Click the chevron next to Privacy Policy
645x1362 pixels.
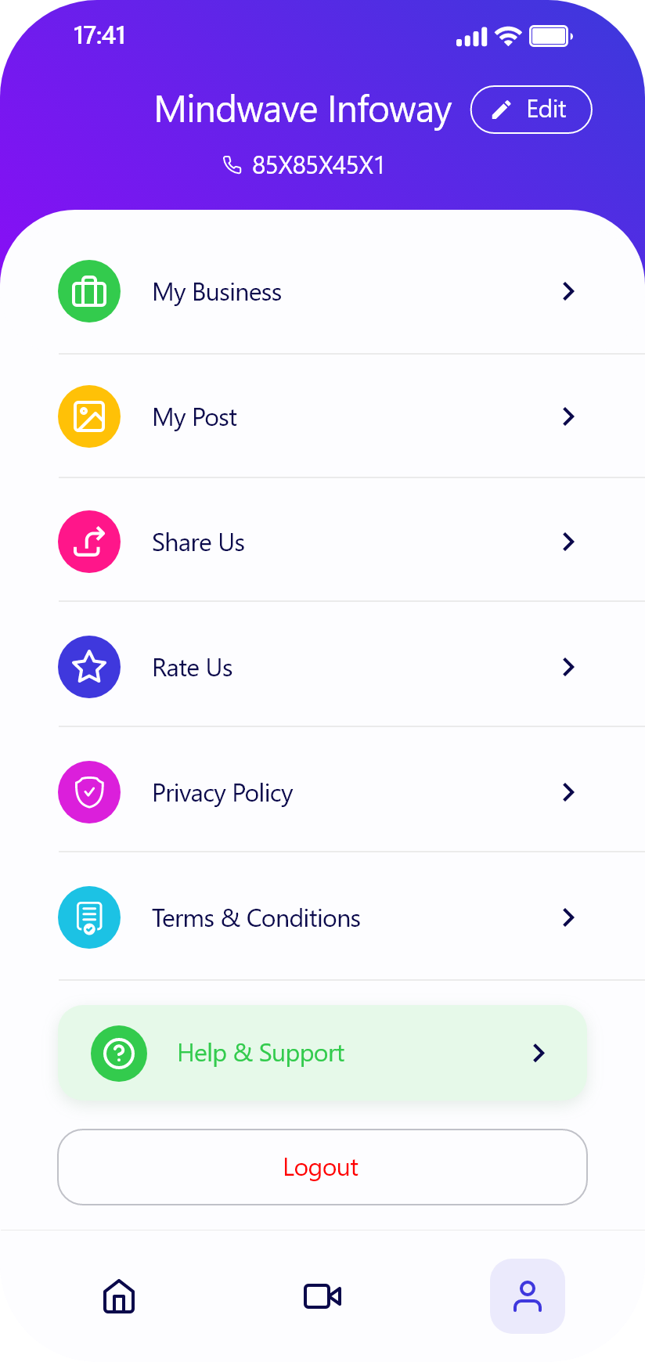coord(569,792)
